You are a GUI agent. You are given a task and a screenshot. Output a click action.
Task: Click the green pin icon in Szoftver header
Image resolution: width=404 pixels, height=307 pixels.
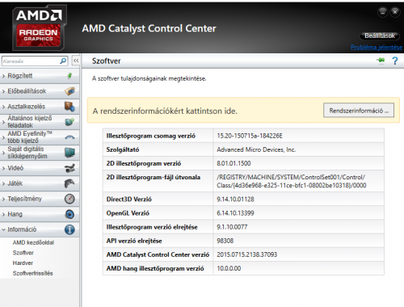[381, 60]
